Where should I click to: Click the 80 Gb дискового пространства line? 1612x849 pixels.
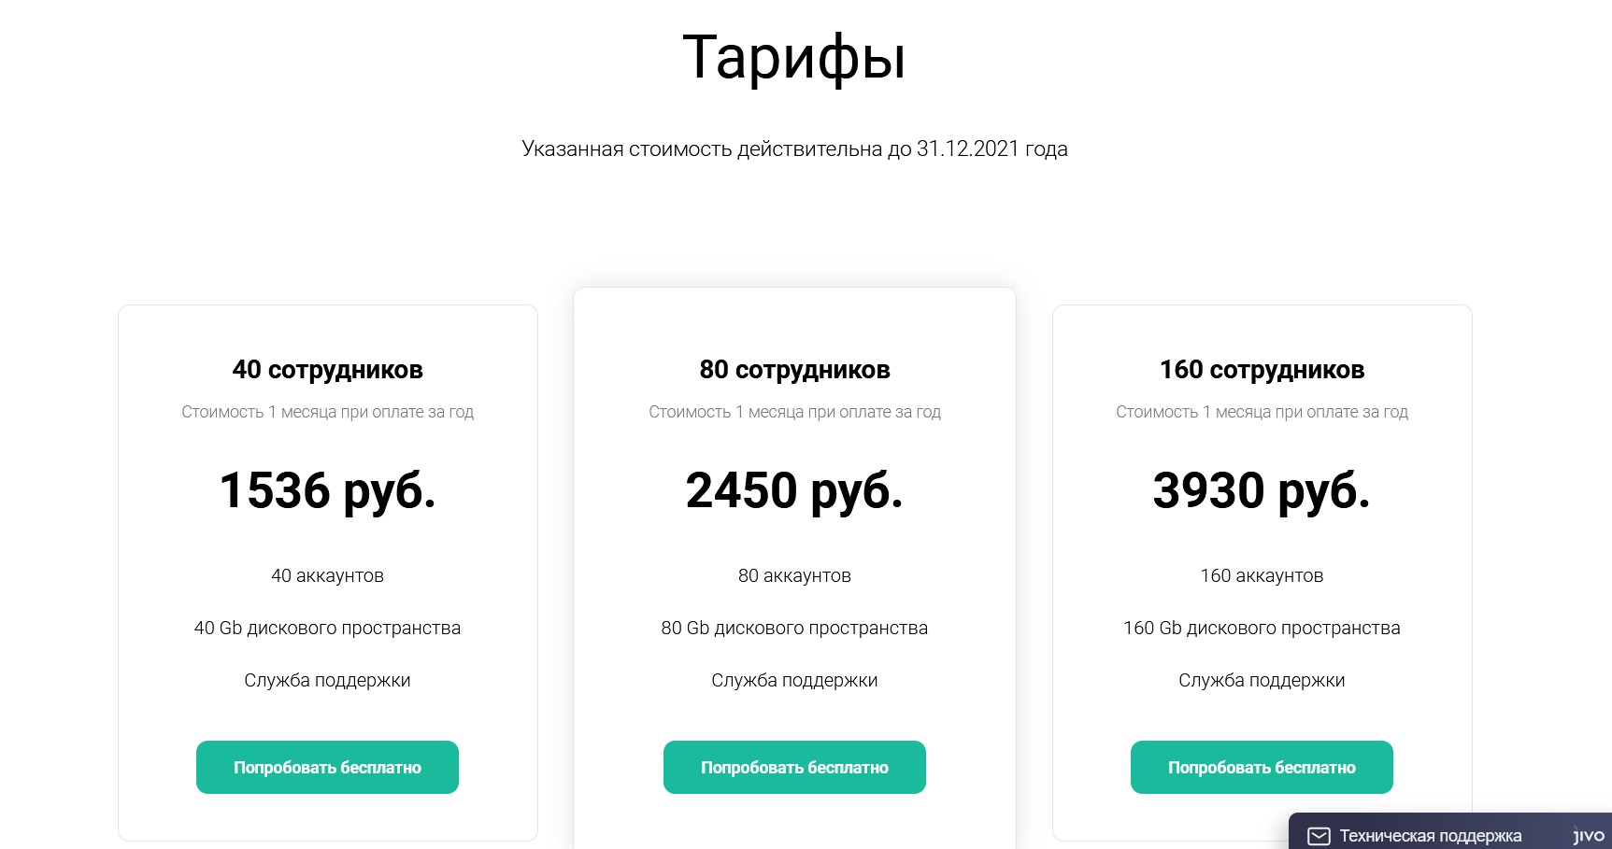pos(794,629)
